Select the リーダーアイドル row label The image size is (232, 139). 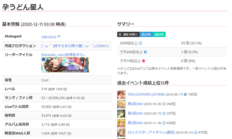[19, 55]
